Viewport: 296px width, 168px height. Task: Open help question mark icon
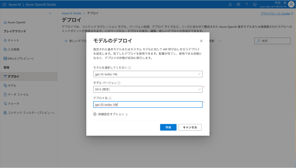[x=247, y=4]
